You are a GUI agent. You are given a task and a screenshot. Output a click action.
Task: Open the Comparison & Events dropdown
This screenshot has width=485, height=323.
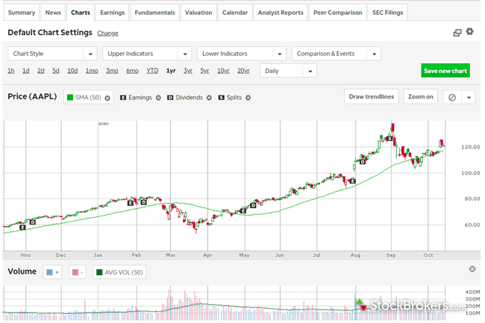click(336, 54)
